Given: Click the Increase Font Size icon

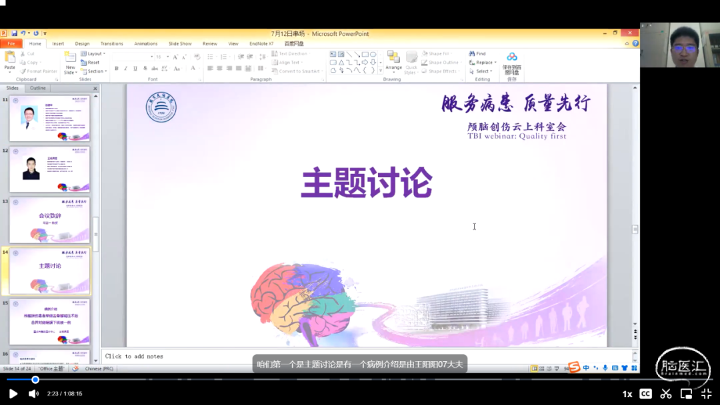Looking at the screenshot, I should (175, 57).
